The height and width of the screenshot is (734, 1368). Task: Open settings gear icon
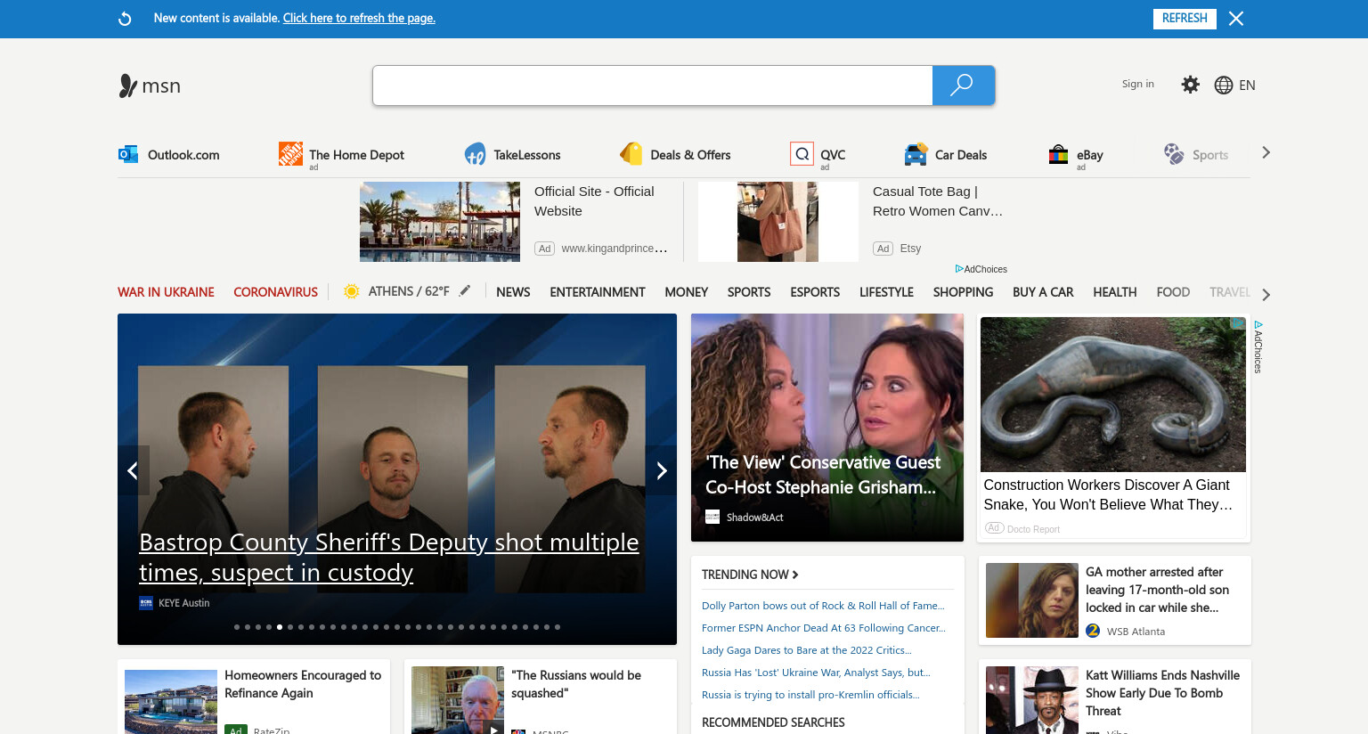pyautogui.click(x=1190, y=85)
